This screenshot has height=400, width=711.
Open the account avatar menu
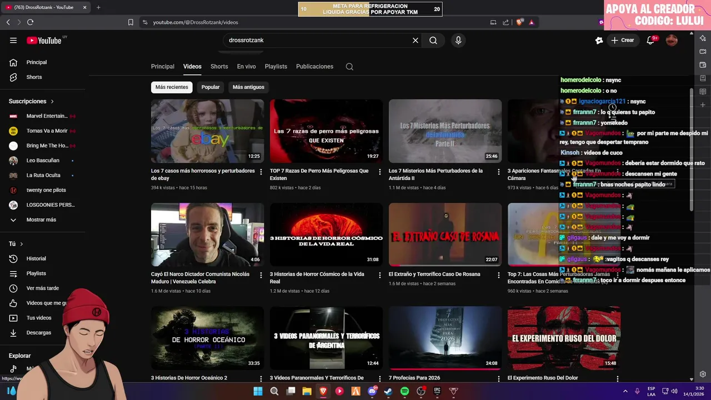point(672,40)
